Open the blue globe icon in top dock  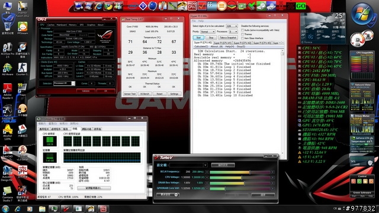pos(153,6)
